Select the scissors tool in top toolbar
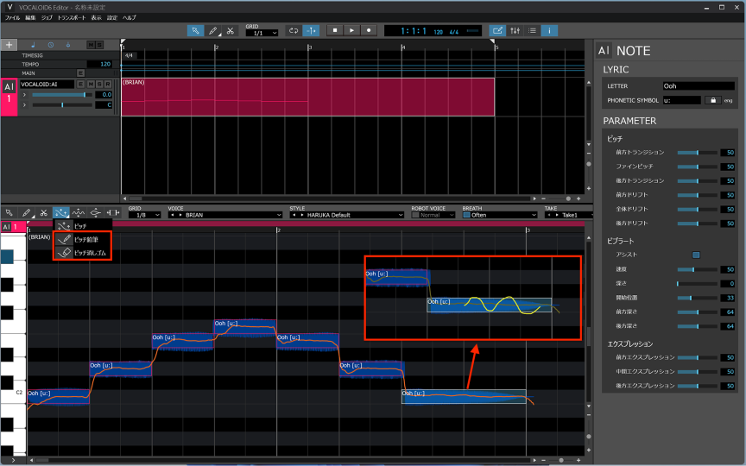 (231, 31)
